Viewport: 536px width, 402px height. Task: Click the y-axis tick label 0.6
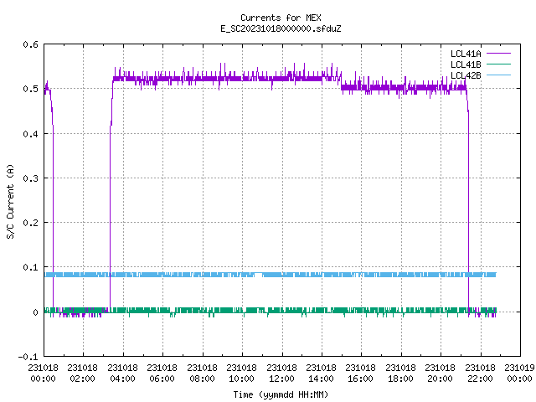(x=30, y=44)
